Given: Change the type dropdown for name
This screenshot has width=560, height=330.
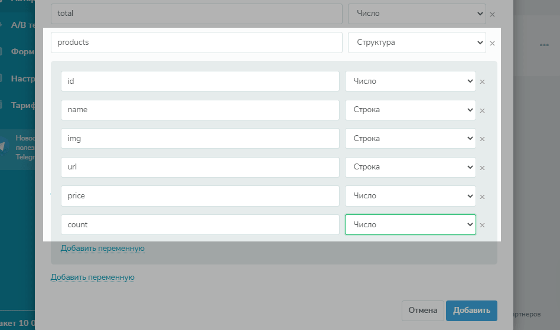Looking at the screenshot, I should pos(410,110).
